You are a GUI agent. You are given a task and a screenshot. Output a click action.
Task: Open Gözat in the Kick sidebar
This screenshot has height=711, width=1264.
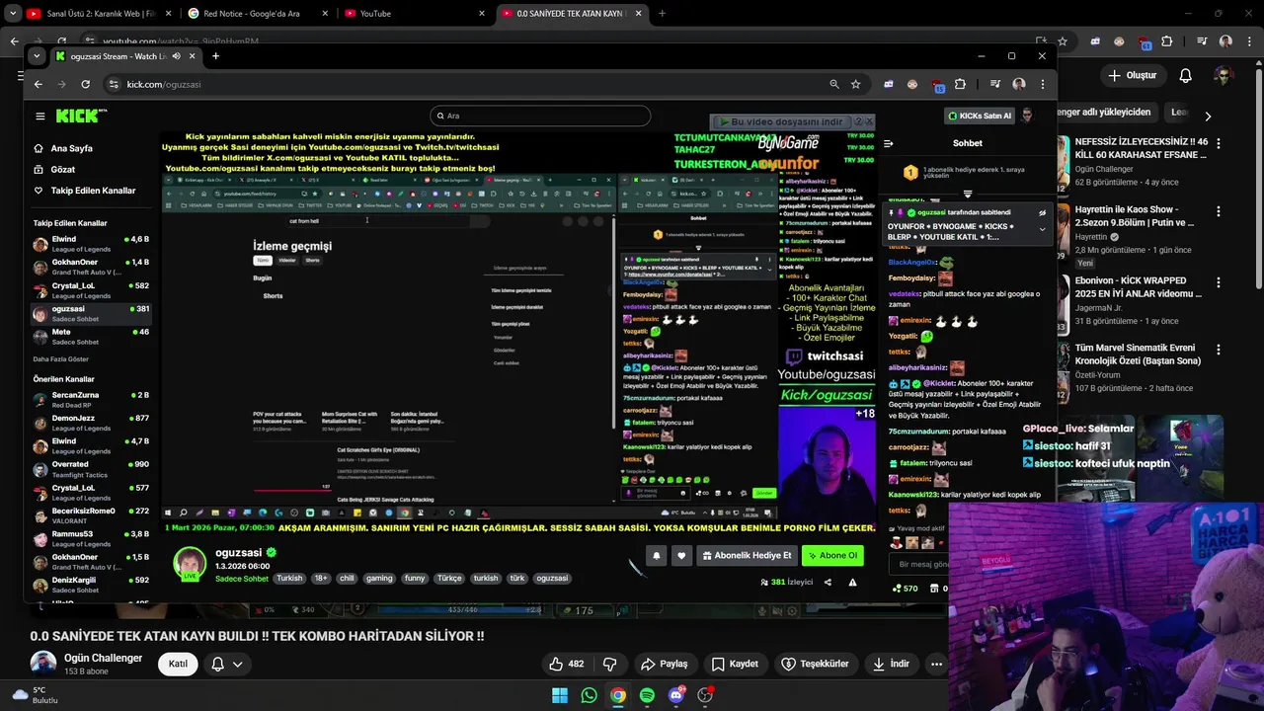coord(54,169)
